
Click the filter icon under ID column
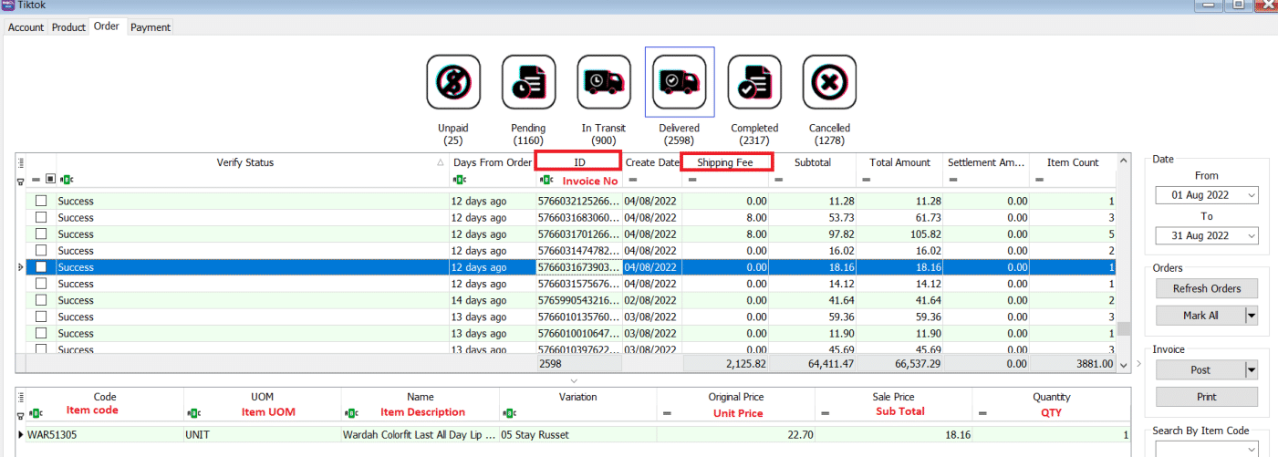pos(546,180)
